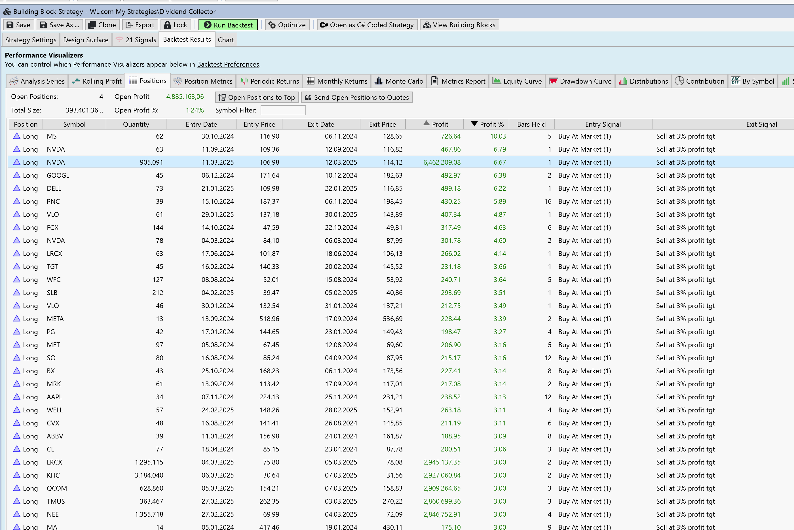Open Position Metrics visualizer
This screenshot has width=794, height=530.
(203, 81)
